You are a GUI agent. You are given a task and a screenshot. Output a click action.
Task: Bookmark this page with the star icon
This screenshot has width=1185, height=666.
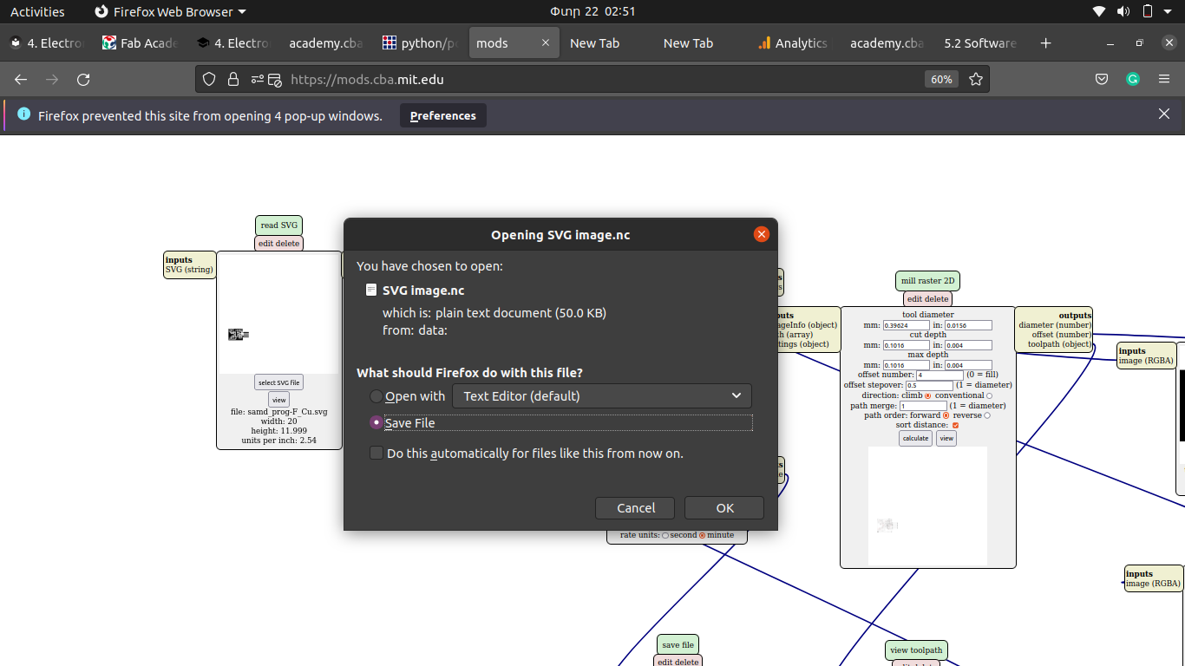coord(976,79)
